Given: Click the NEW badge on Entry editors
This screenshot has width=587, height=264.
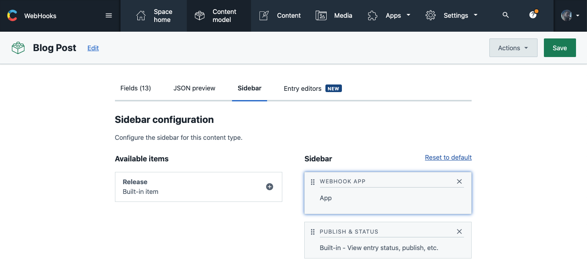Looking at the screenshot, I should pos(333,88).
